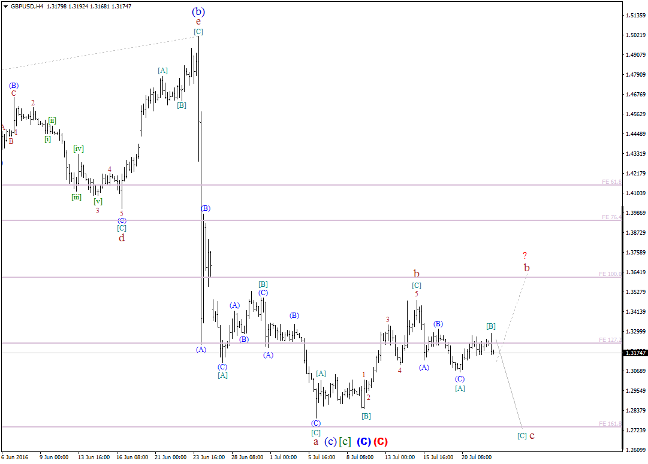The width and height of the screenshot is (648, 464).
Task: Select the FE 61.8 Fibonacci level label
Action: [611, 181]
